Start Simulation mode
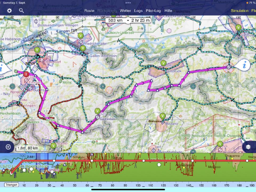The image size is (256, 192). click(x=239, y=11)
